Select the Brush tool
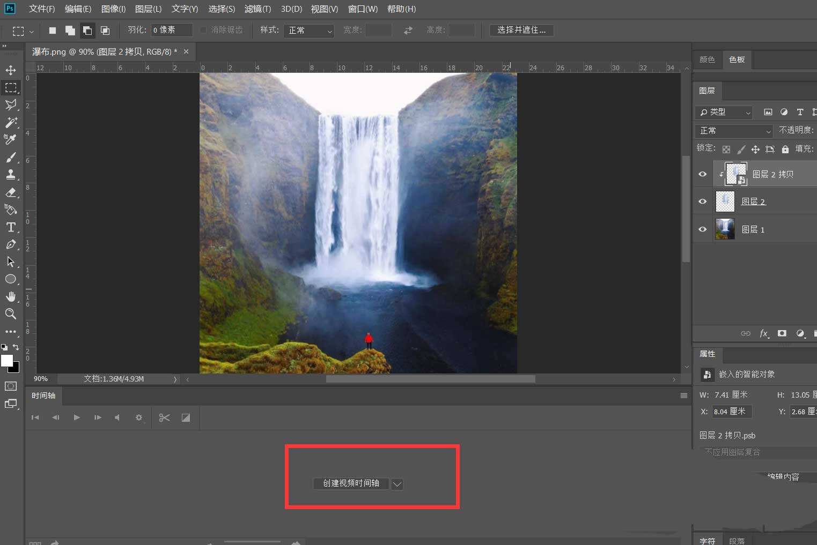Viewport: 817px width, 545px height. pos(11,157)
